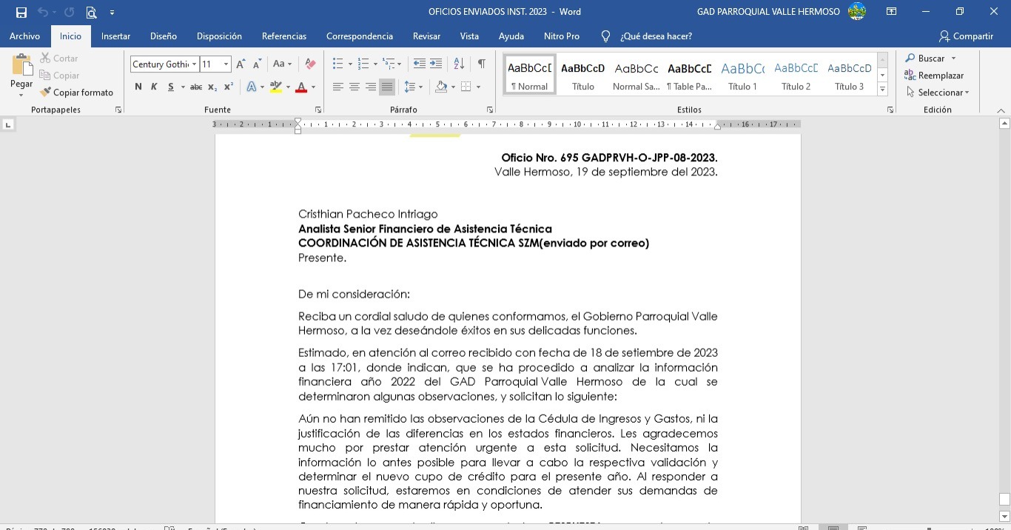The width and height of the screenshot is (1011, 530).
Task: Click the red font color swatch
Action: 301,87
